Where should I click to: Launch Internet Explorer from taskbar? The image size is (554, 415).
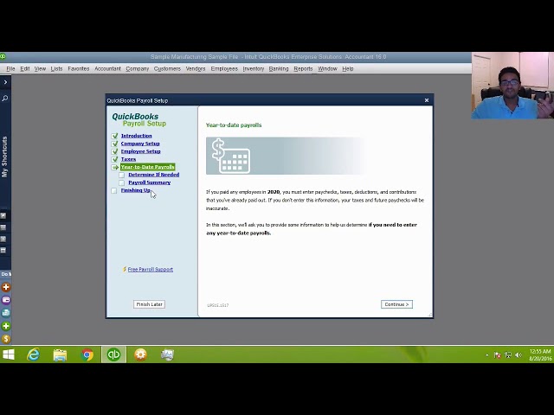tap(33, 354)
